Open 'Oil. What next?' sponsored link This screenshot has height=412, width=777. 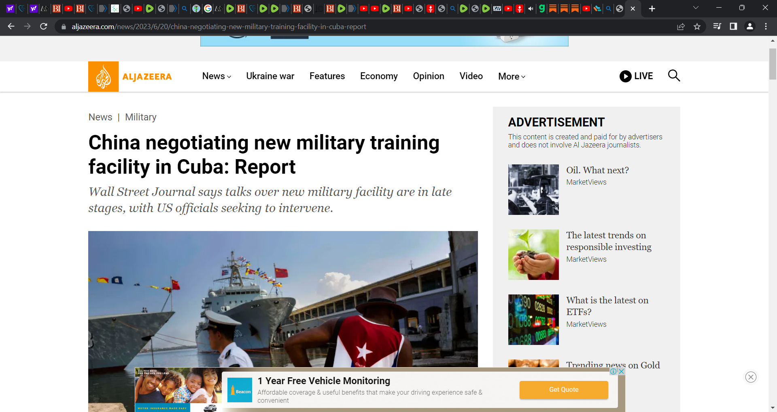tap(597, 170)
